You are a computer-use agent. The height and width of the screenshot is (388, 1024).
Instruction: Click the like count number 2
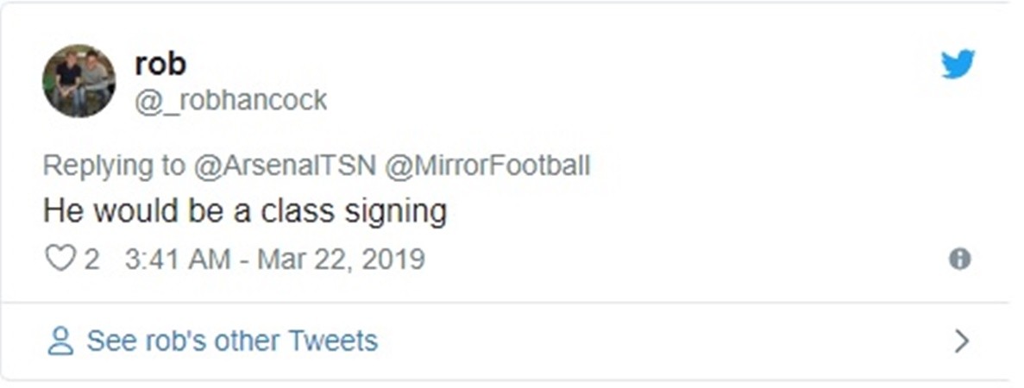pyautogui.click(x=91, y=259)
